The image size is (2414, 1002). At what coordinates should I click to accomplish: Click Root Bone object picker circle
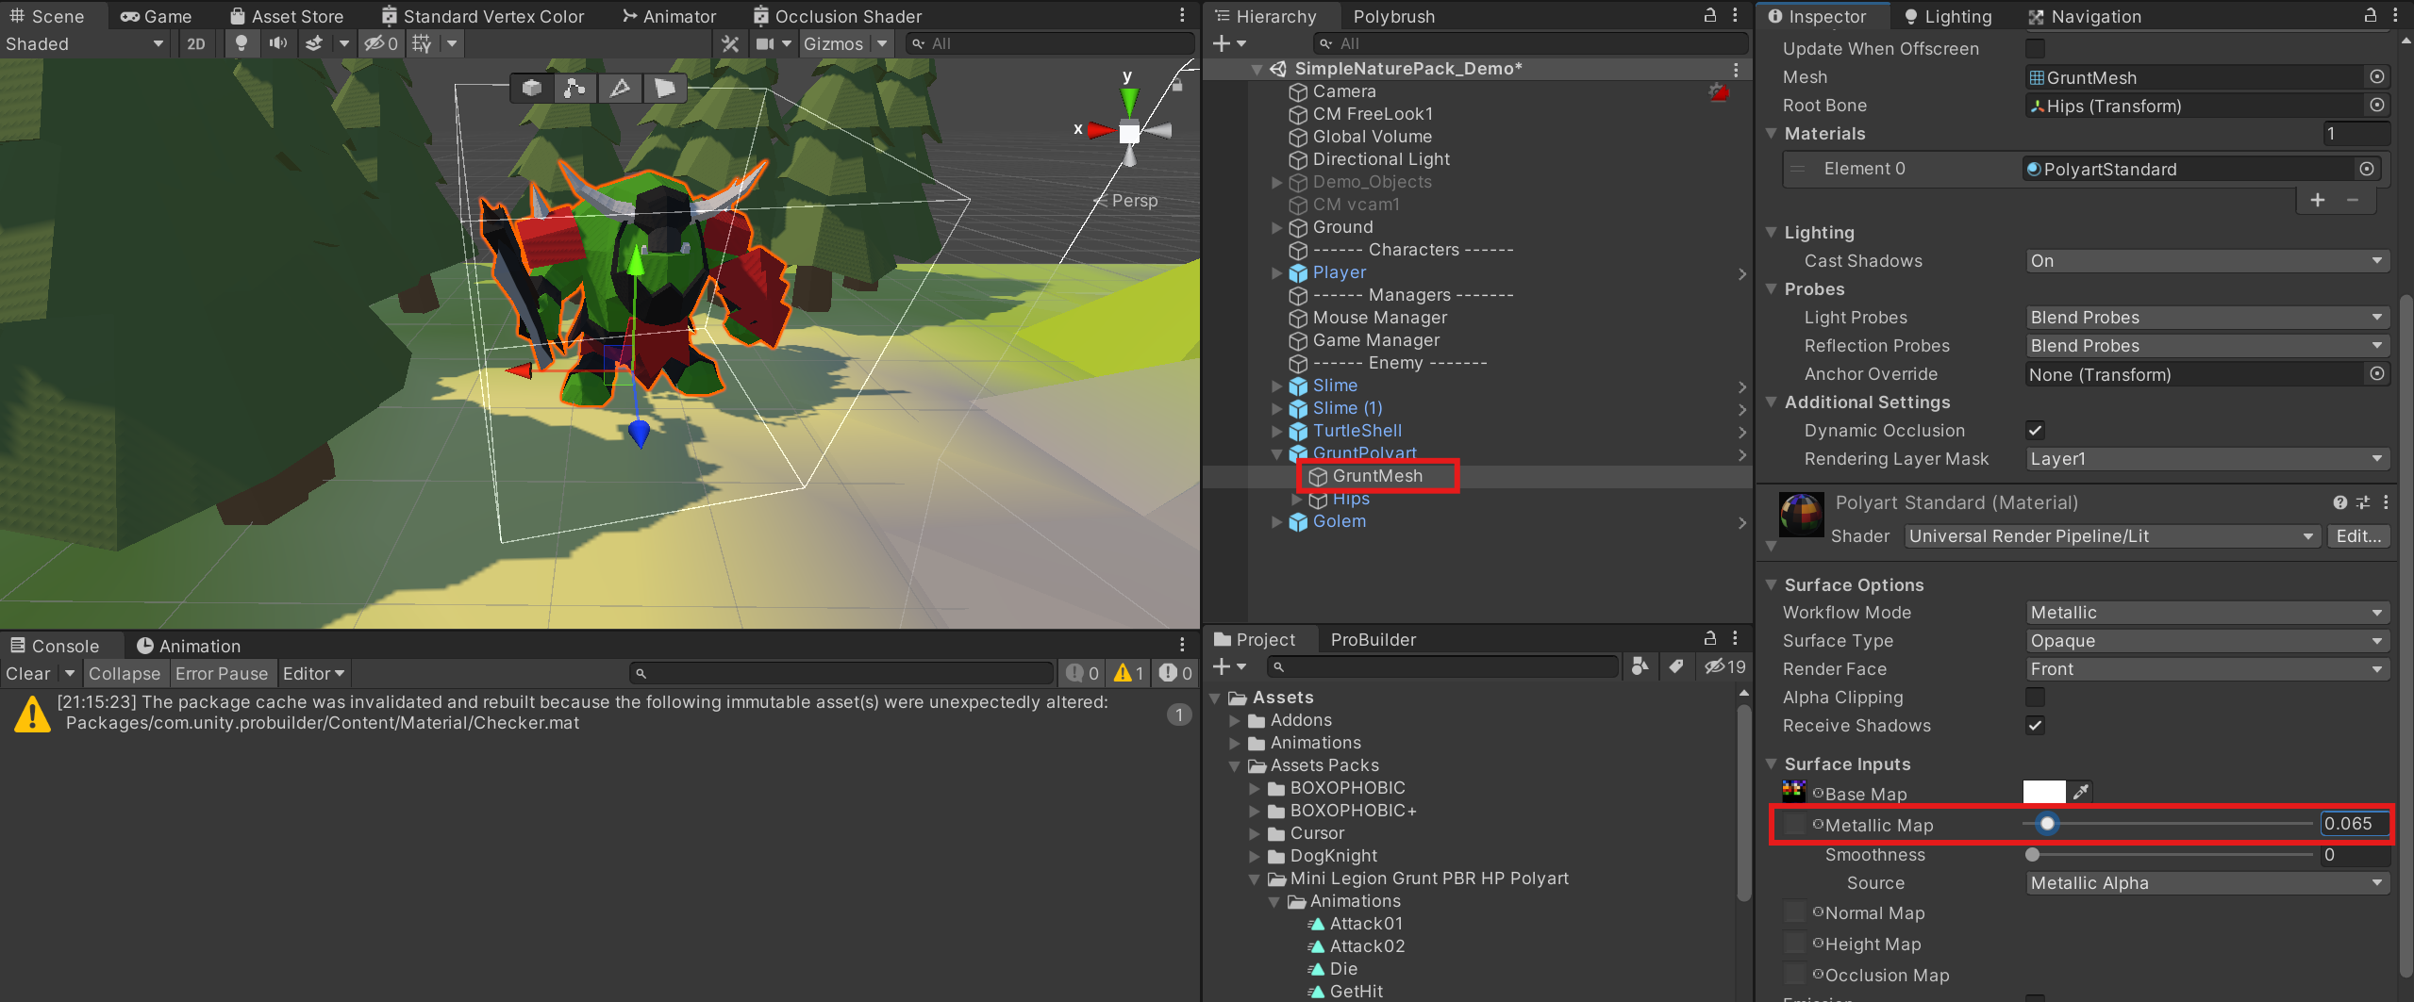2377,106
